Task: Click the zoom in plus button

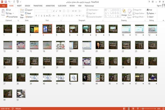Action: click(155, 109)
